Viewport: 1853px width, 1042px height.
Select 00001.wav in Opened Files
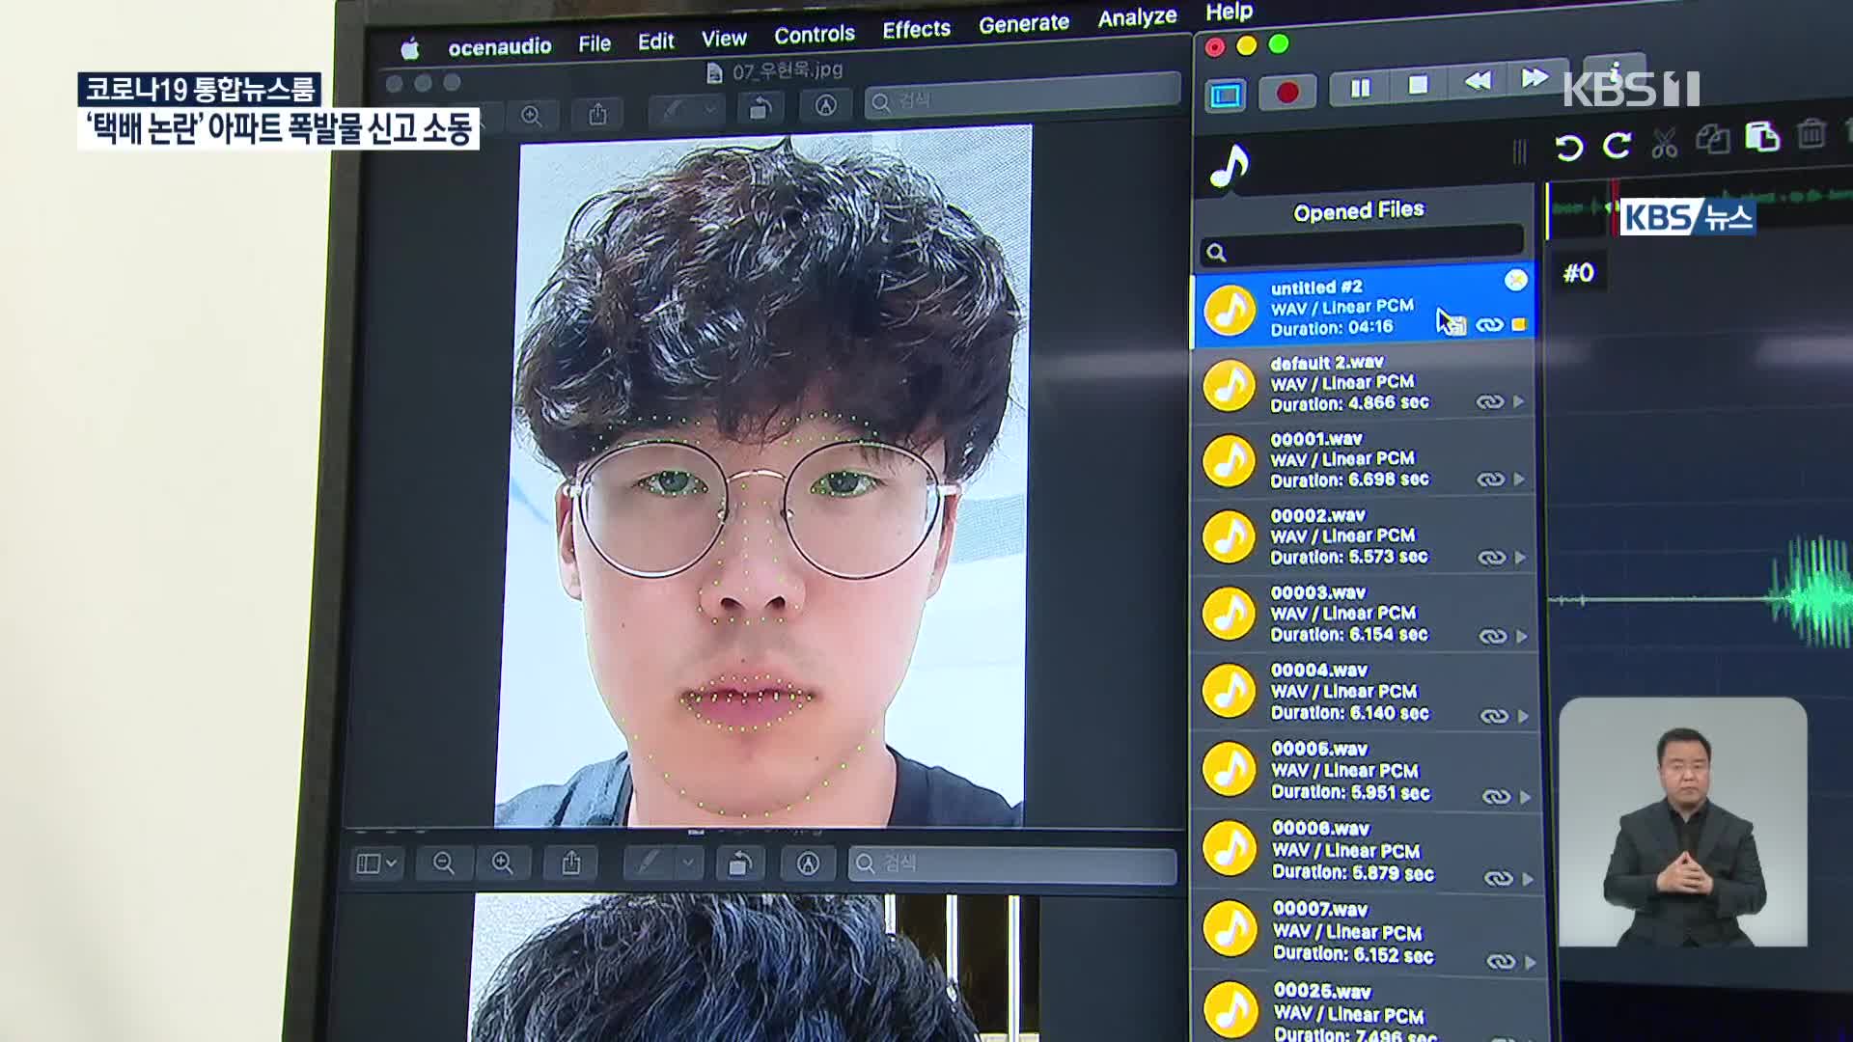tap(1365, 460)
